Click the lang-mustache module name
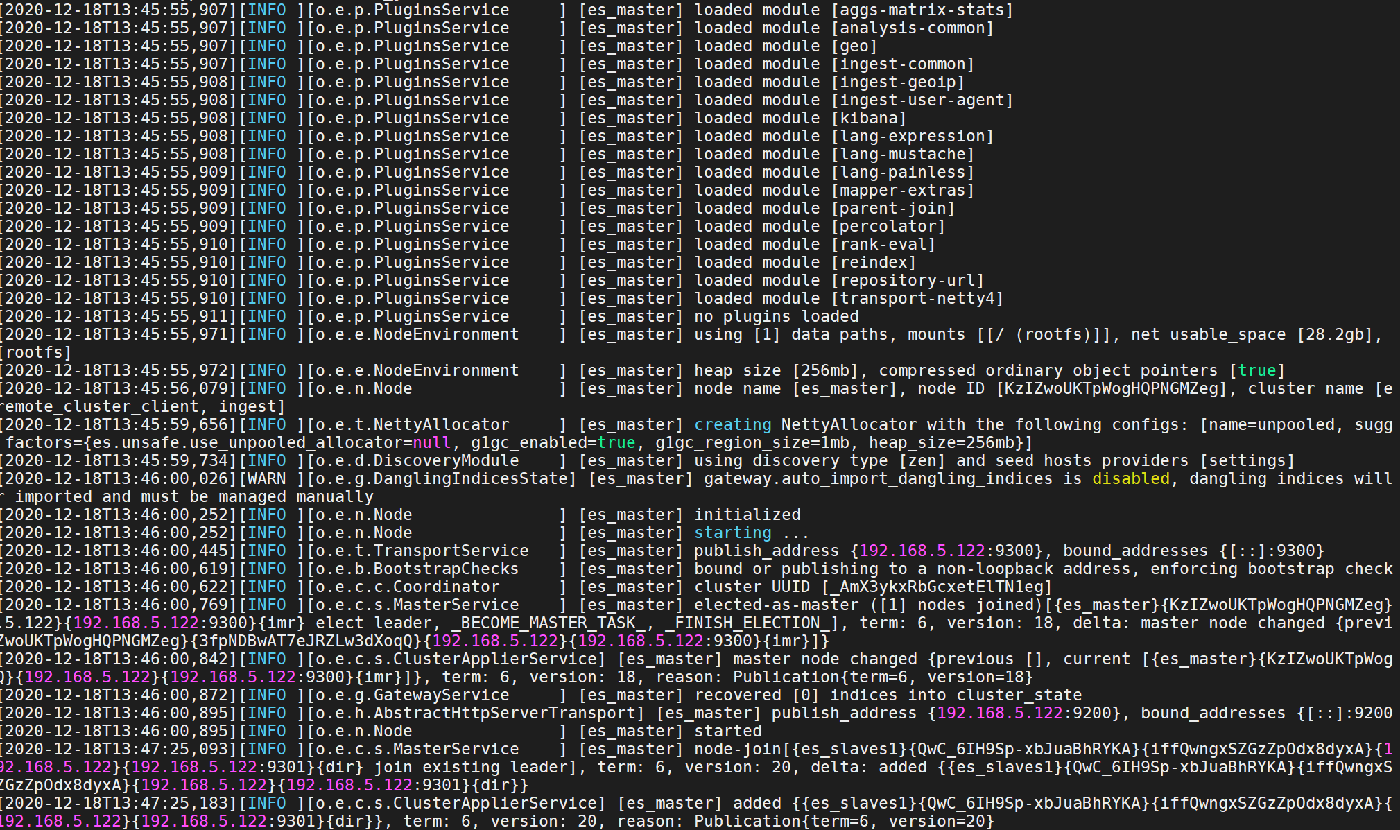 click(902, 155)
